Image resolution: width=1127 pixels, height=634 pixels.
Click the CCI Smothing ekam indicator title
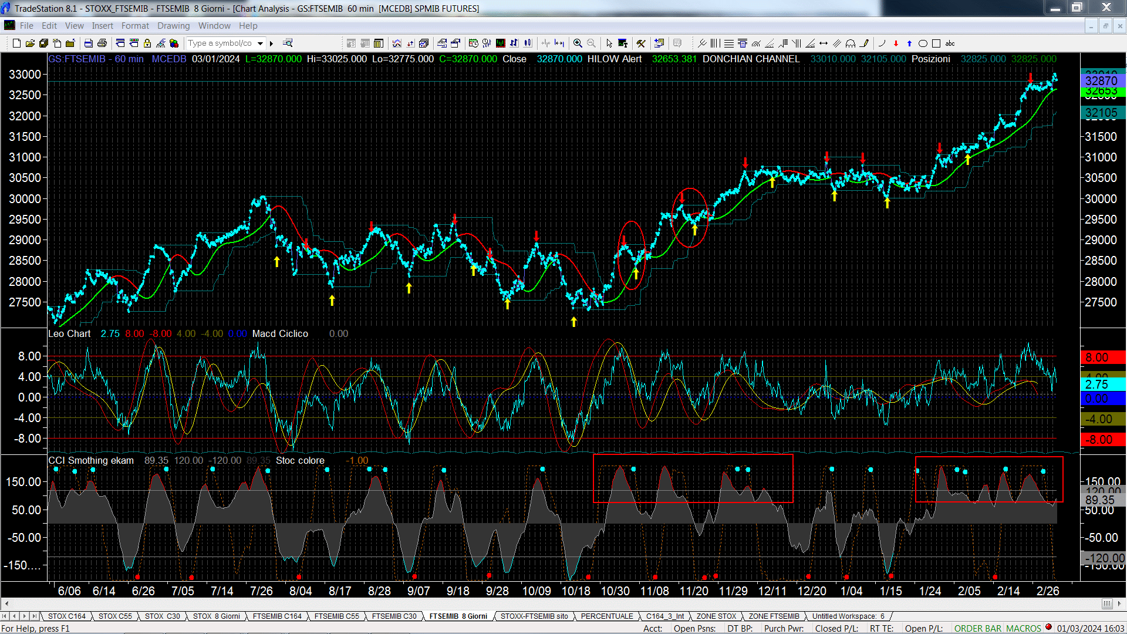tap(91, 460)
